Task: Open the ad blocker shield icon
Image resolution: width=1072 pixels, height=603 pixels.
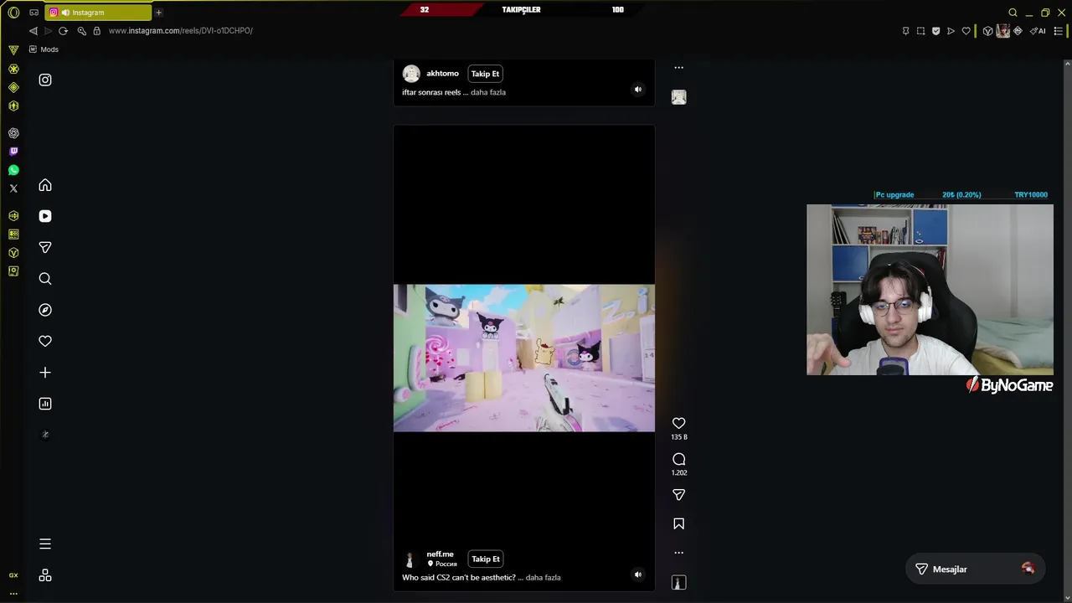Action: coord(935,31)
